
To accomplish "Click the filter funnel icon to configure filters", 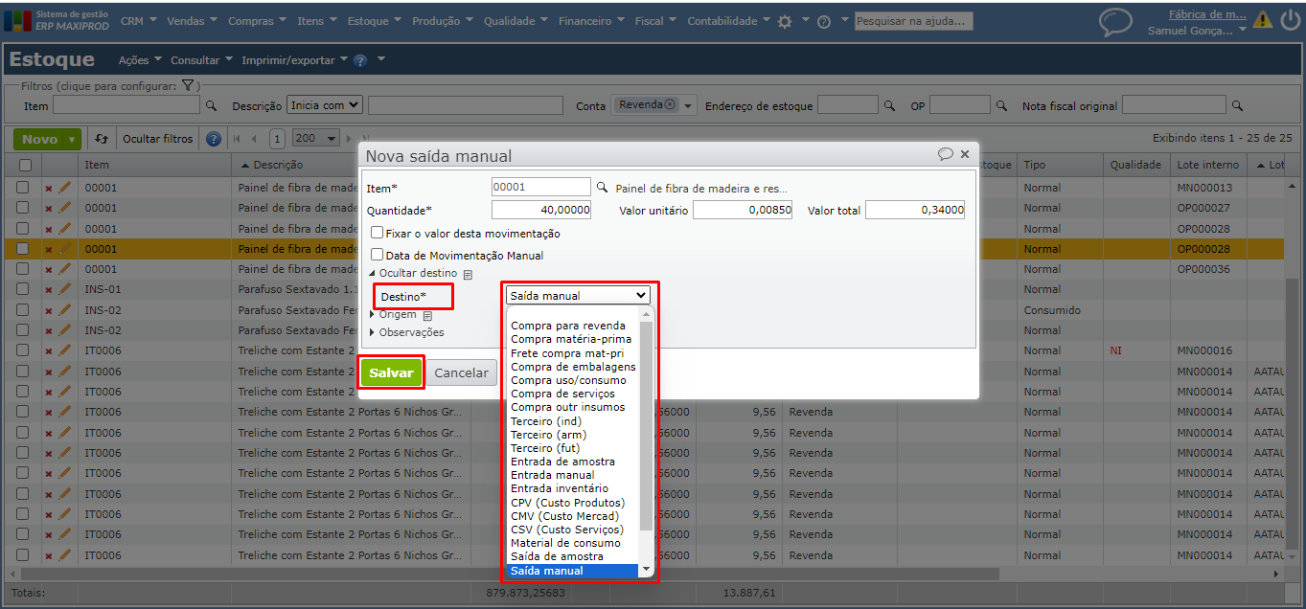I will pyautogui.click(x=189, y=85).
